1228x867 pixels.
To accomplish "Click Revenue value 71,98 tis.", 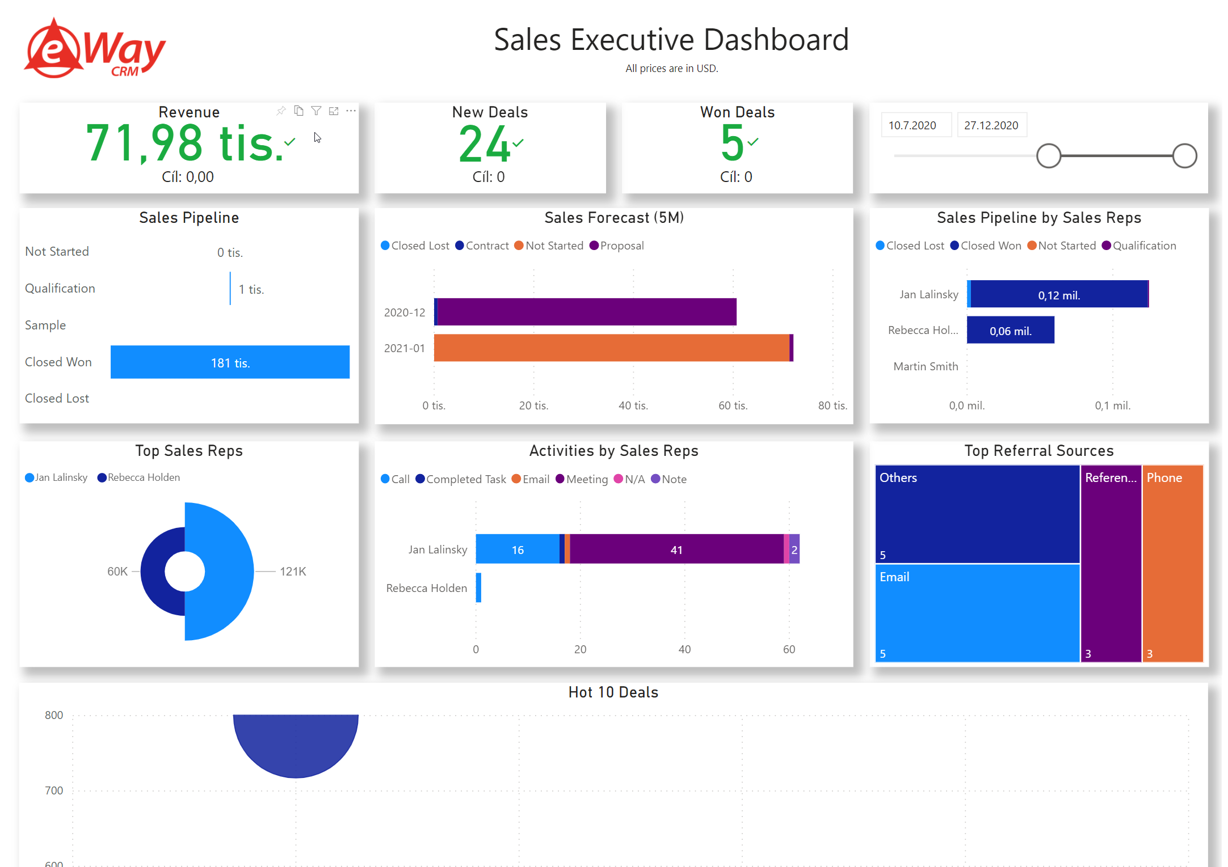I will tap(186, 143).
